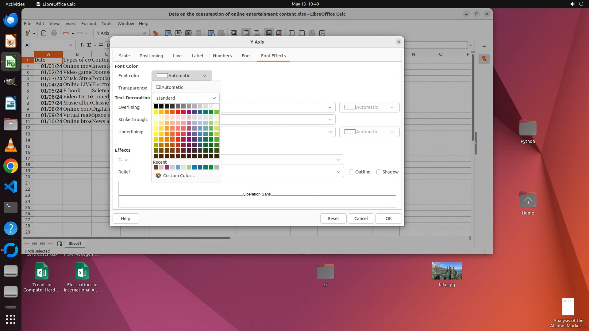Click the Chart Type toolbar icon
This screenshot has height=331, width=589.
[x=168, y=33]
